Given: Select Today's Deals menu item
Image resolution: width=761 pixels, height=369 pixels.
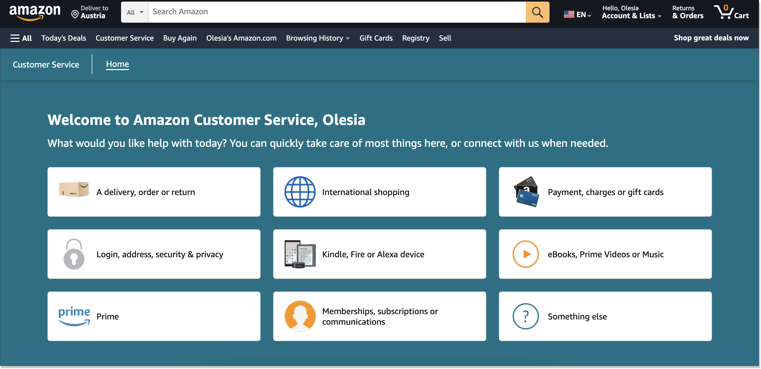Looking at the screenshot, I should tap(64, 38).
